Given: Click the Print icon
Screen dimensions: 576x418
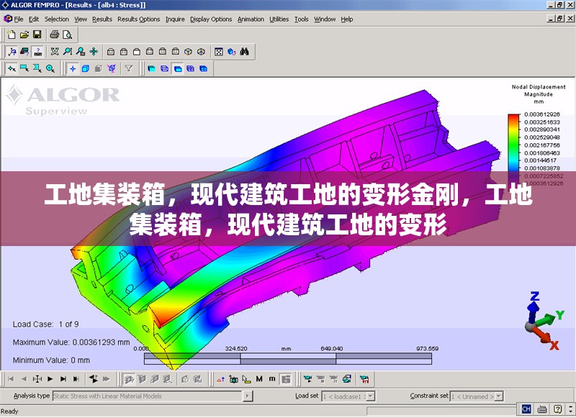Looking at the screenshot, I should point(54,34).
